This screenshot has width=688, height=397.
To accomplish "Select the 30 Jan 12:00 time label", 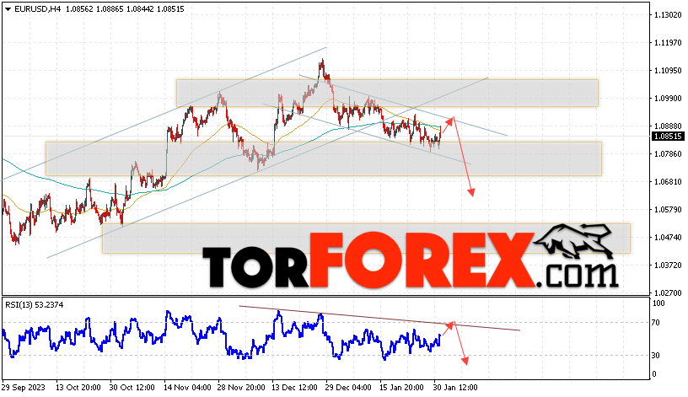I will [455, 388].
